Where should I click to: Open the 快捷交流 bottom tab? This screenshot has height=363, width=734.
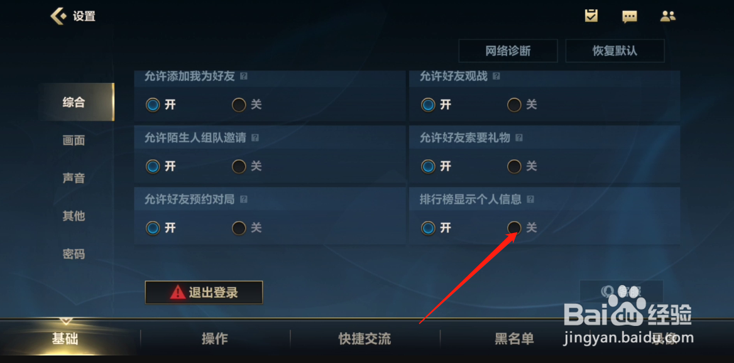click(x=364, y=339)
